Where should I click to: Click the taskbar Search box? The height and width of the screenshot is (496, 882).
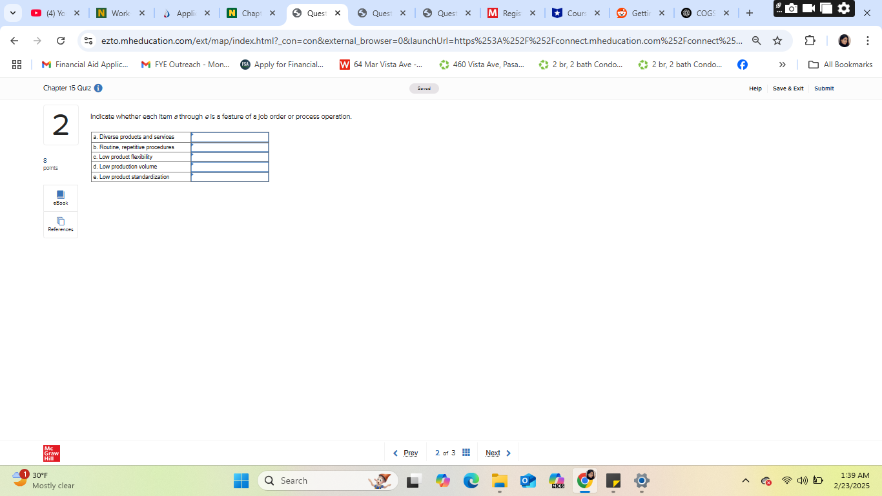[328, 480]
